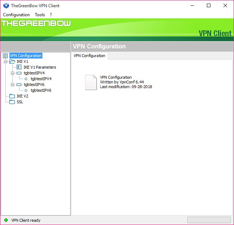This screenshot has height=225, width=234.
Task: Select the tgbtestIPV4 tunnel entry label
Action: (41, 79)
